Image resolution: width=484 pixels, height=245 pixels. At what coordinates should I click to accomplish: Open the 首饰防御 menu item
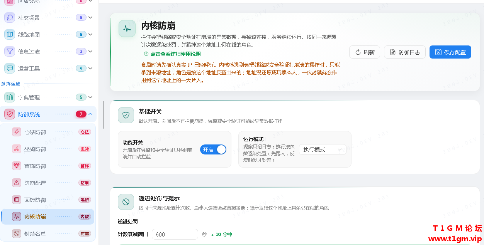[48, 166]
